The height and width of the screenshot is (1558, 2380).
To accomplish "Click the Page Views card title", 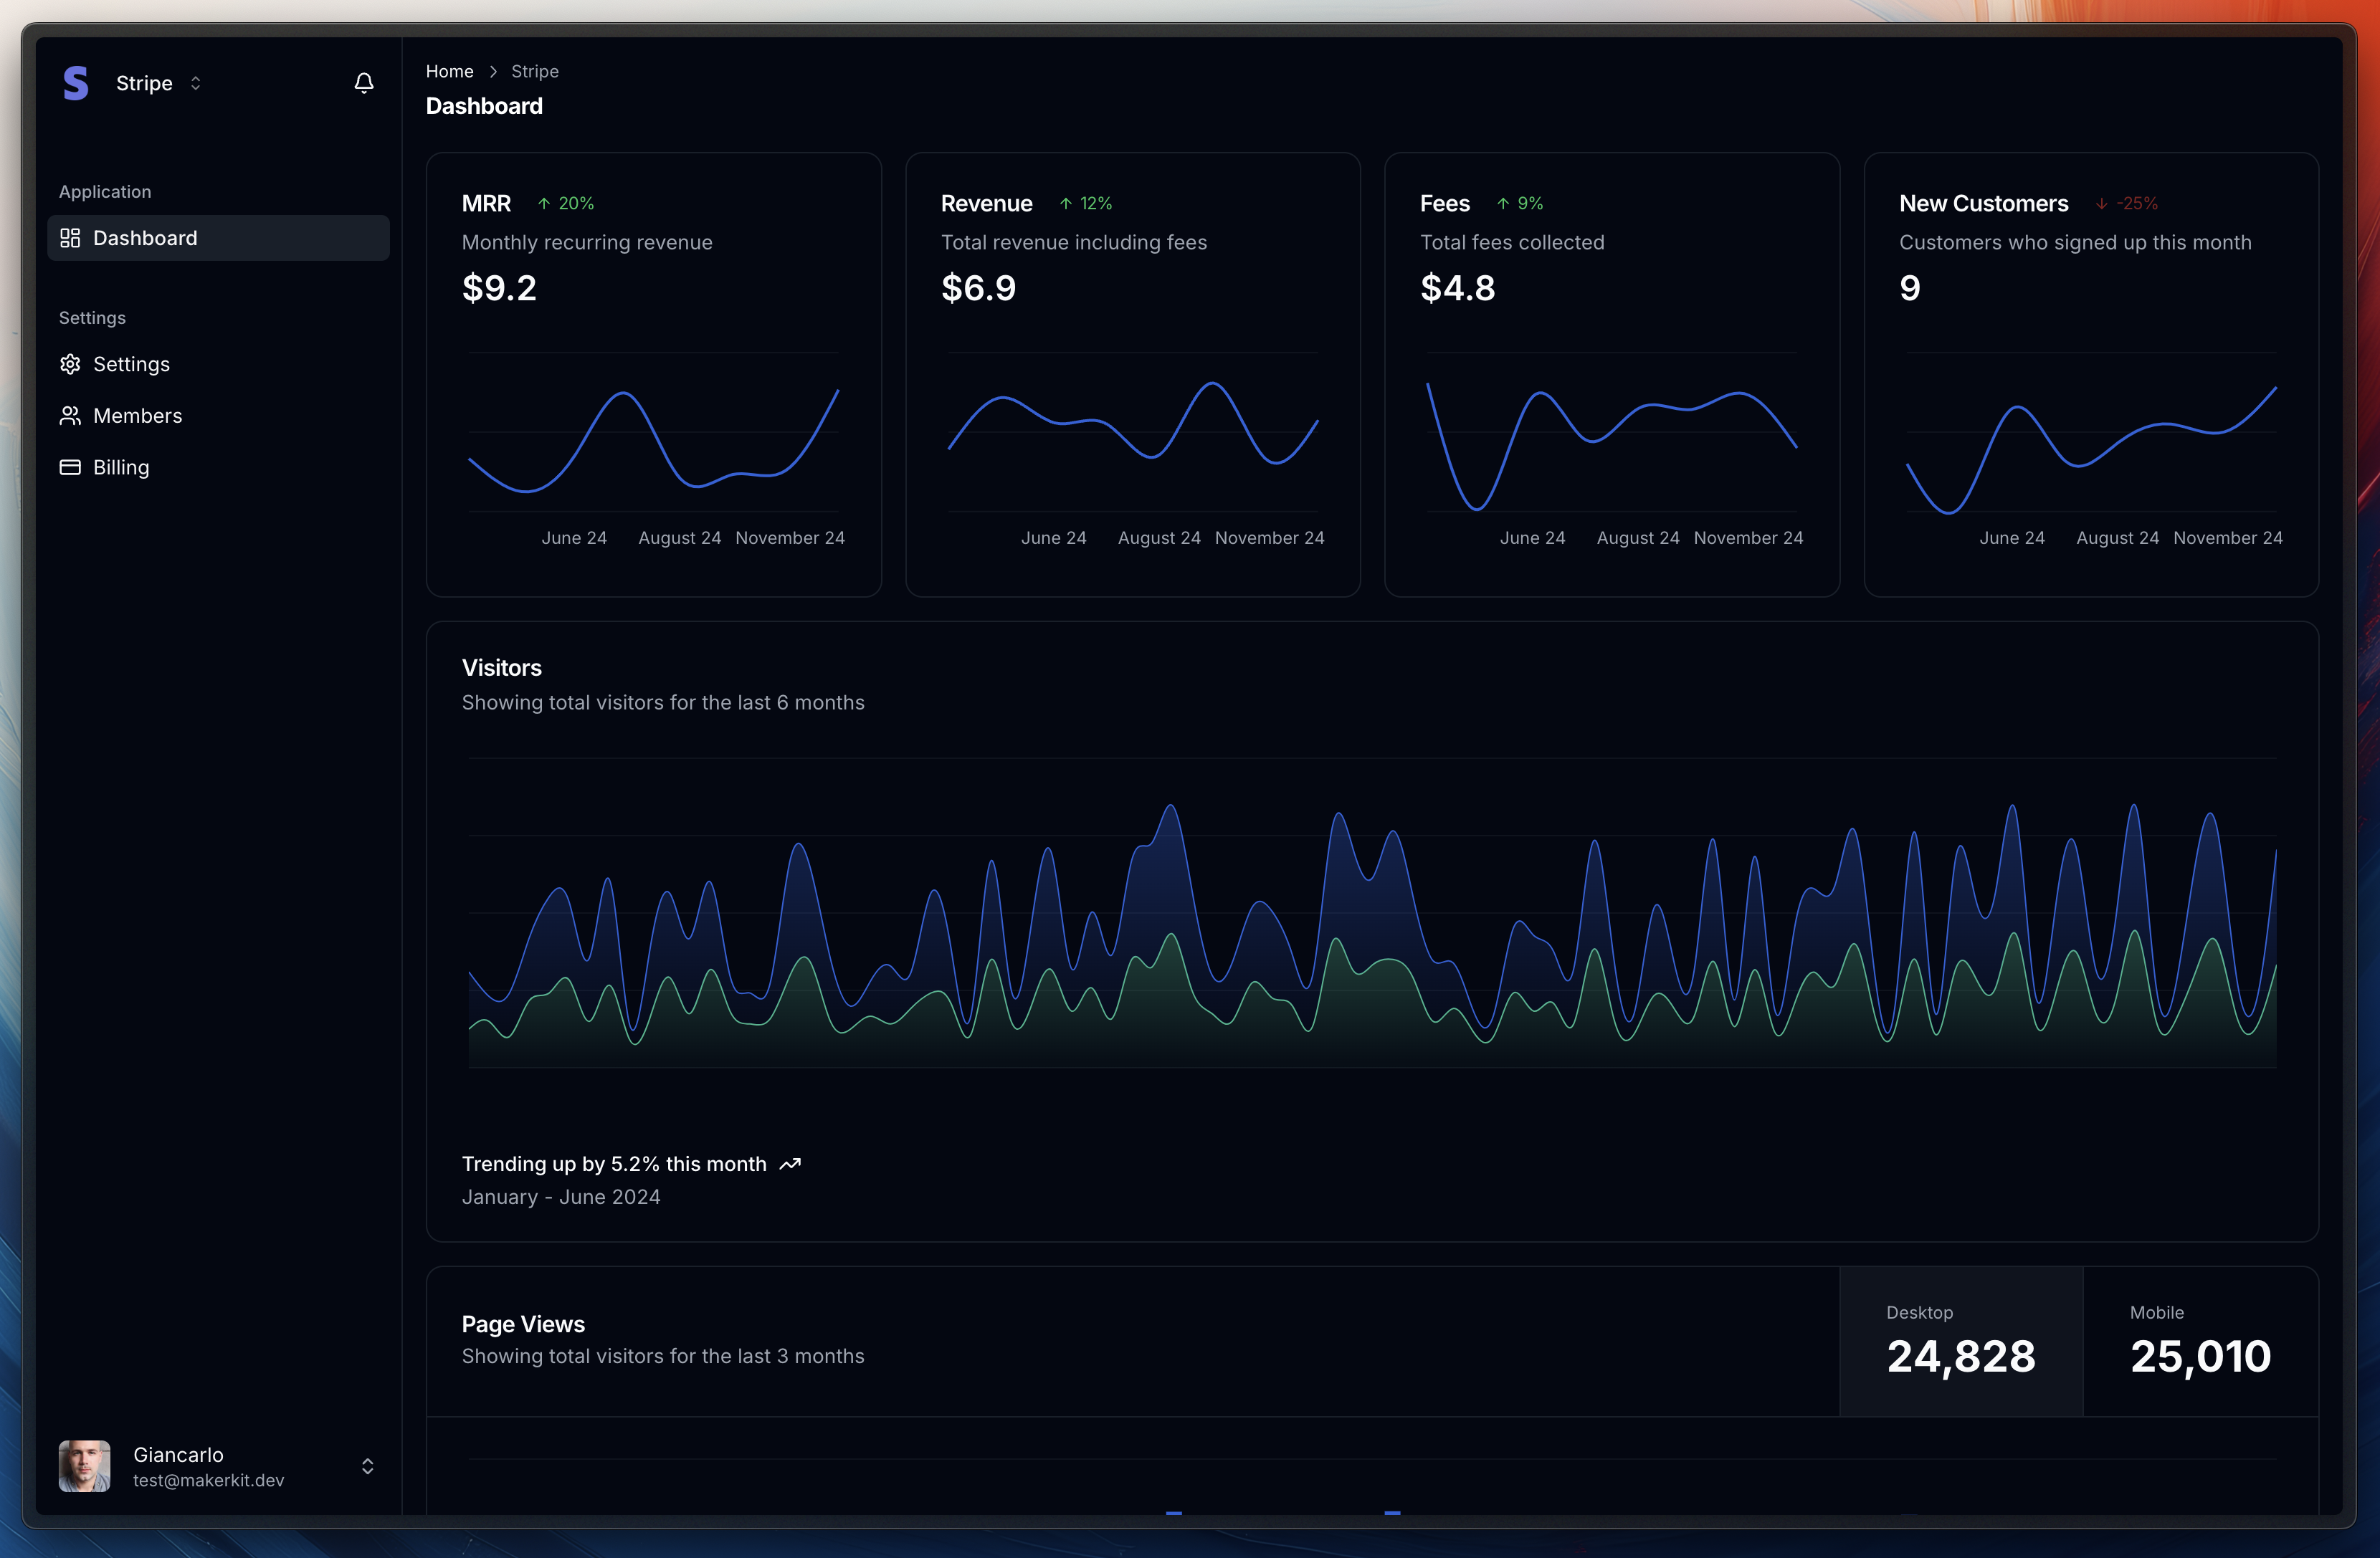I will click(x=523, y=1324).
